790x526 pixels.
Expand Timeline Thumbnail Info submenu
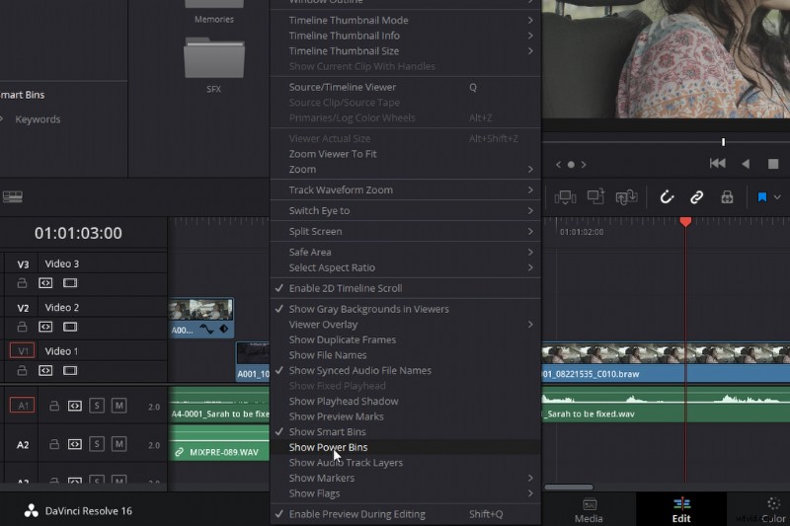(x=406, y=36)
